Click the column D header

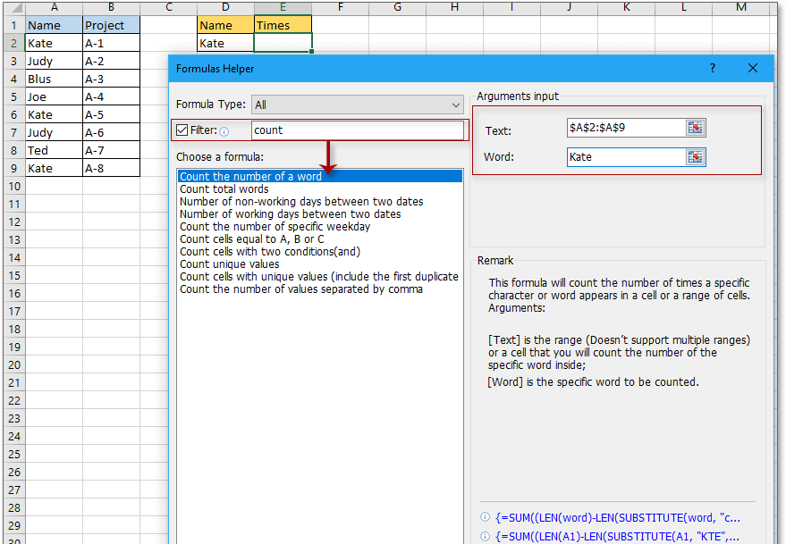224,8
